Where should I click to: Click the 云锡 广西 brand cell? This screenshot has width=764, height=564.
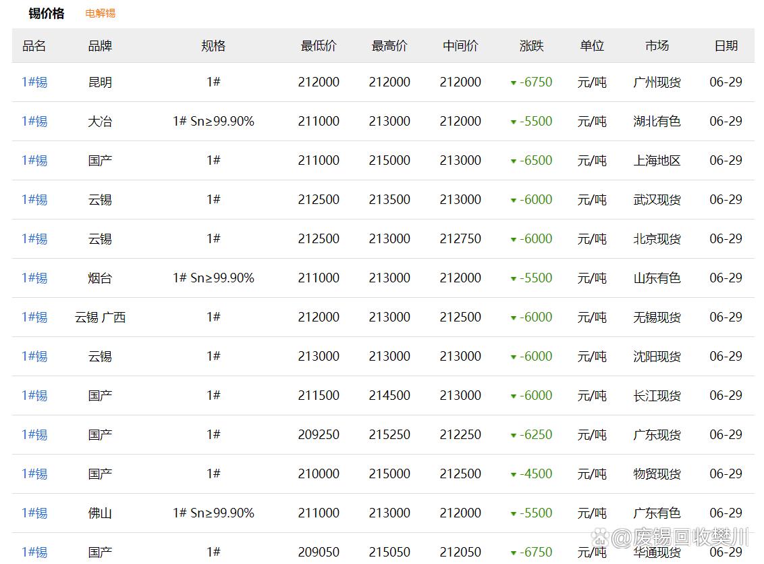(x=100, y=317)
